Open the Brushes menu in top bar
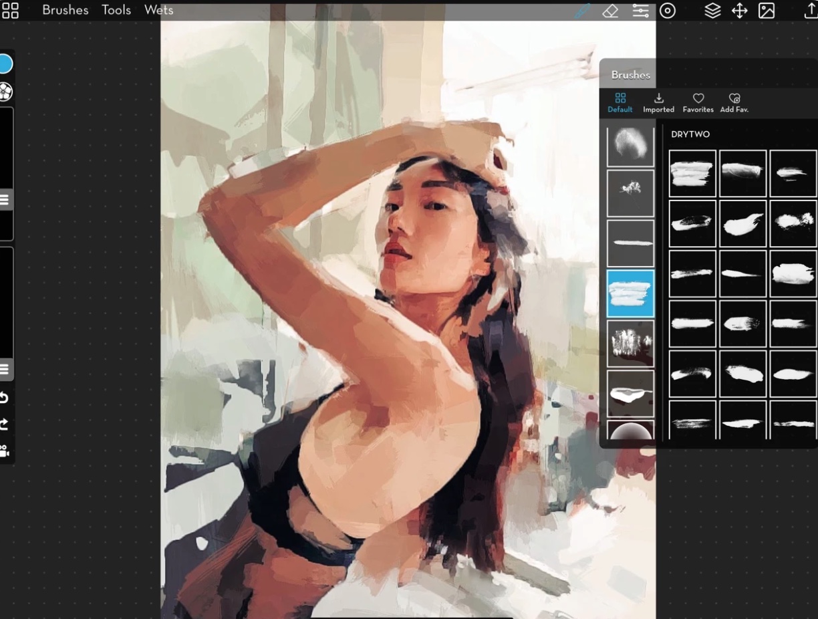Screen dimensions: 818x619 coord(65,10)
